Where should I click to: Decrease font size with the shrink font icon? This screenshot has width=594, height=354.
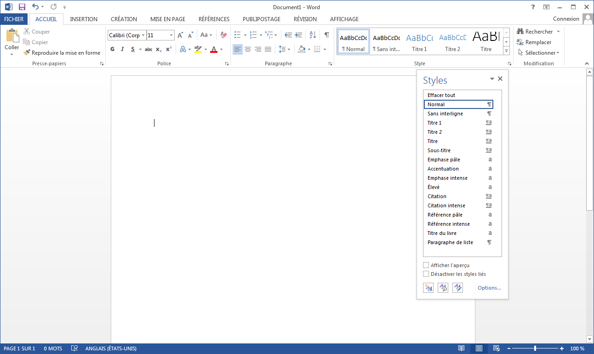(190, 35)
